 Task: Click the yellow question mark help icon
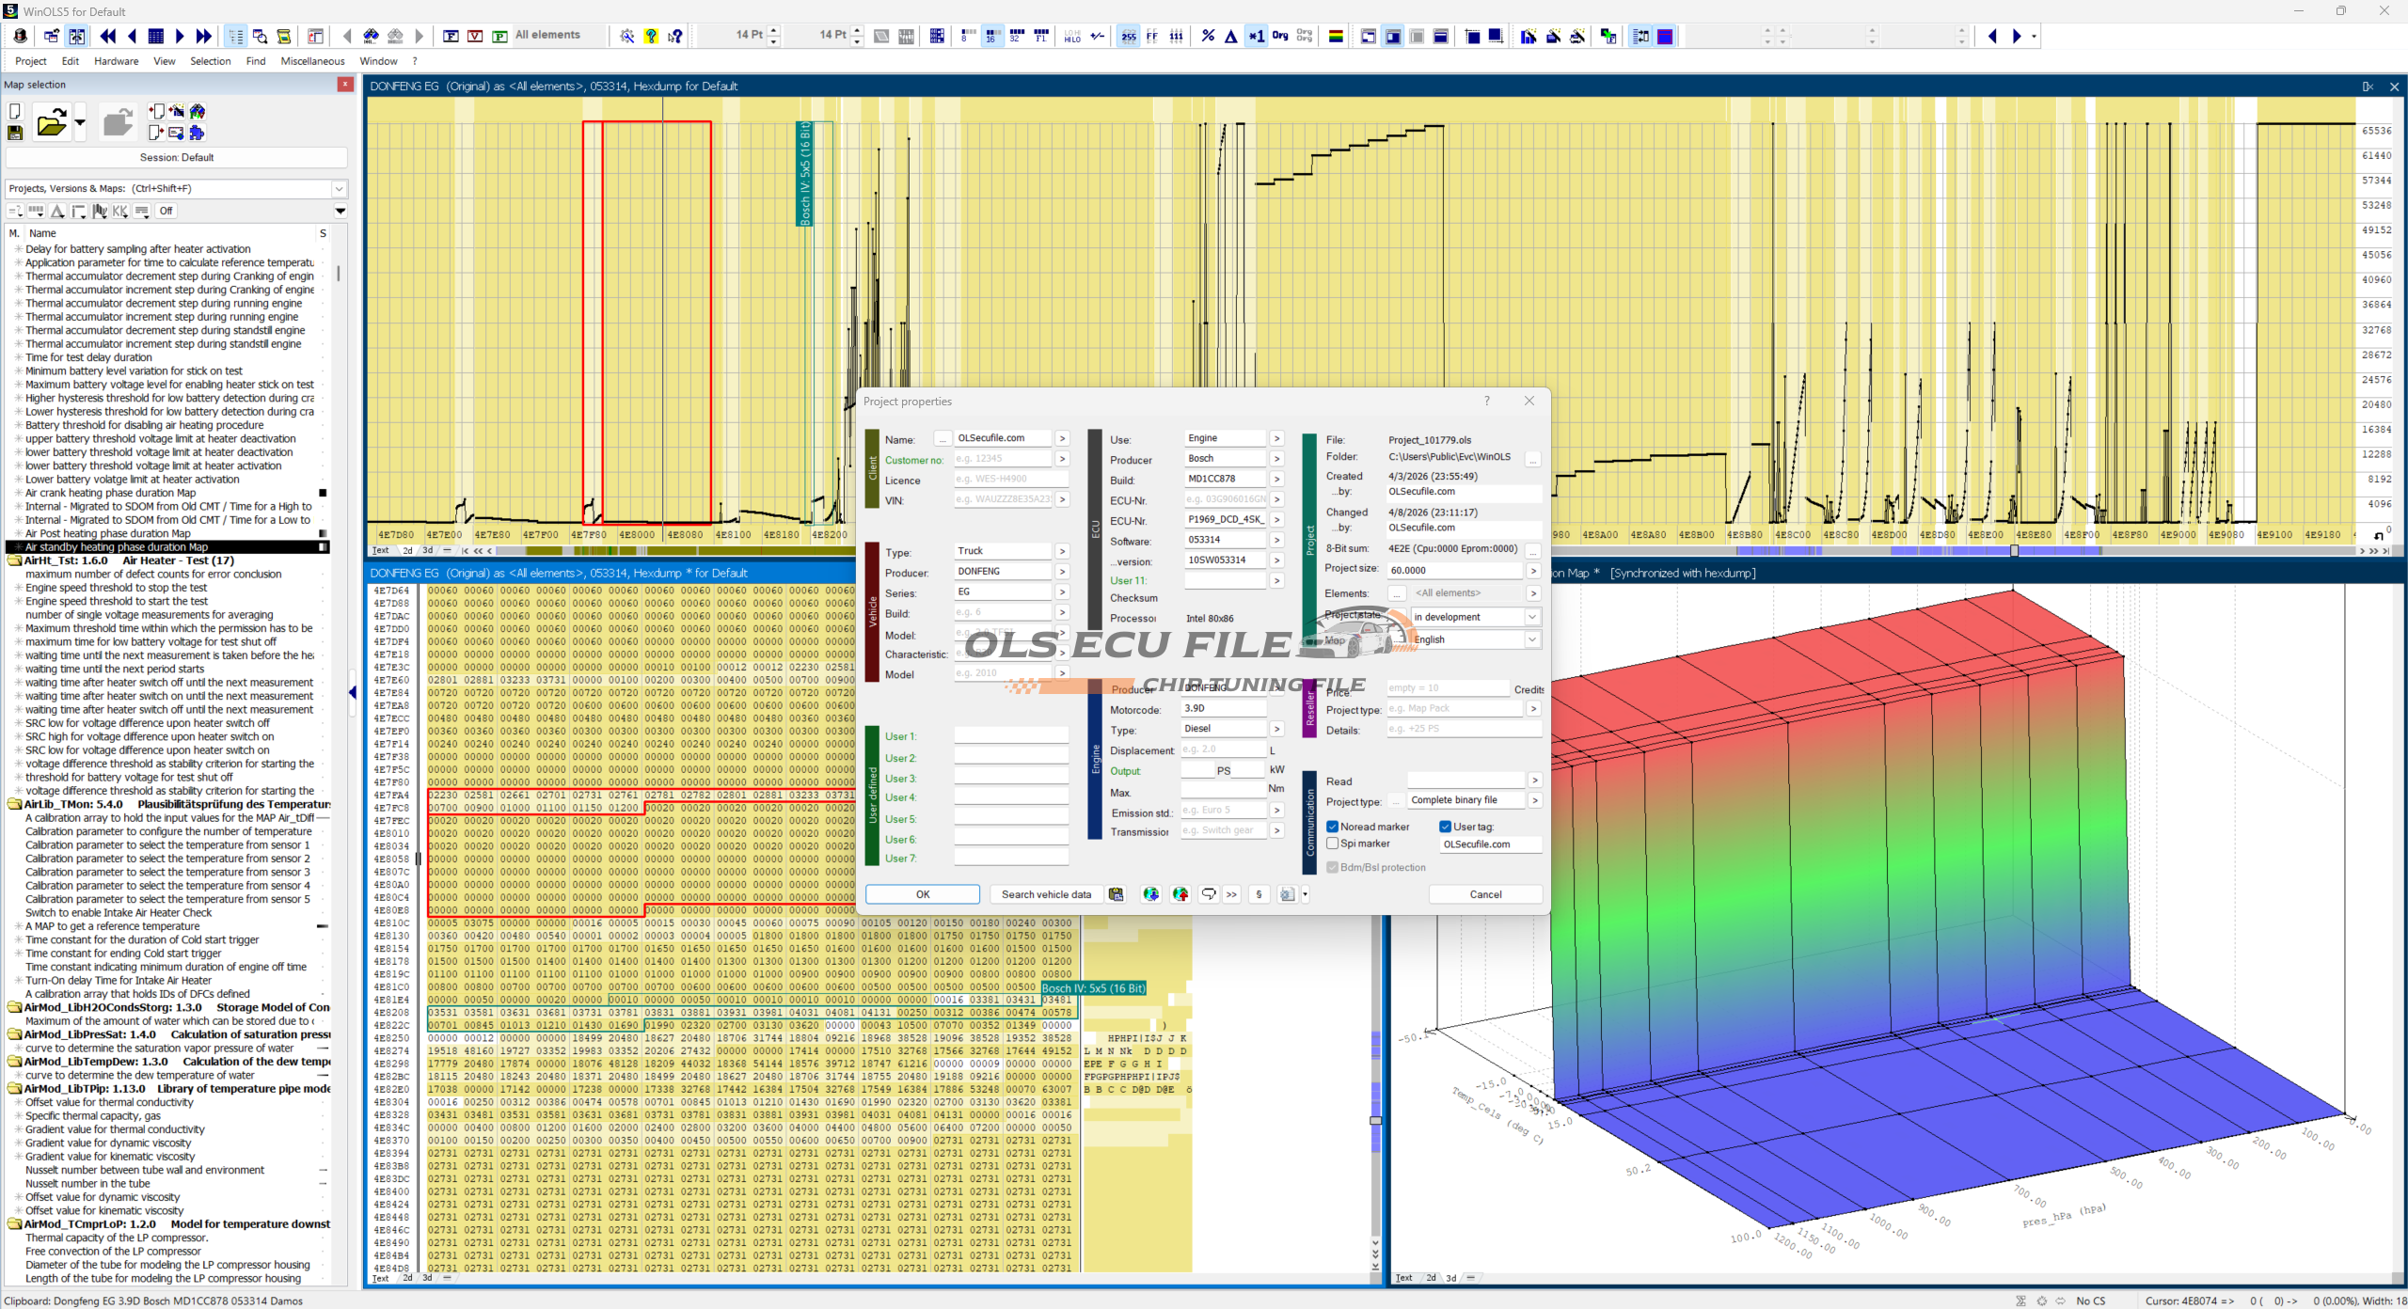(x=651, y=36)
